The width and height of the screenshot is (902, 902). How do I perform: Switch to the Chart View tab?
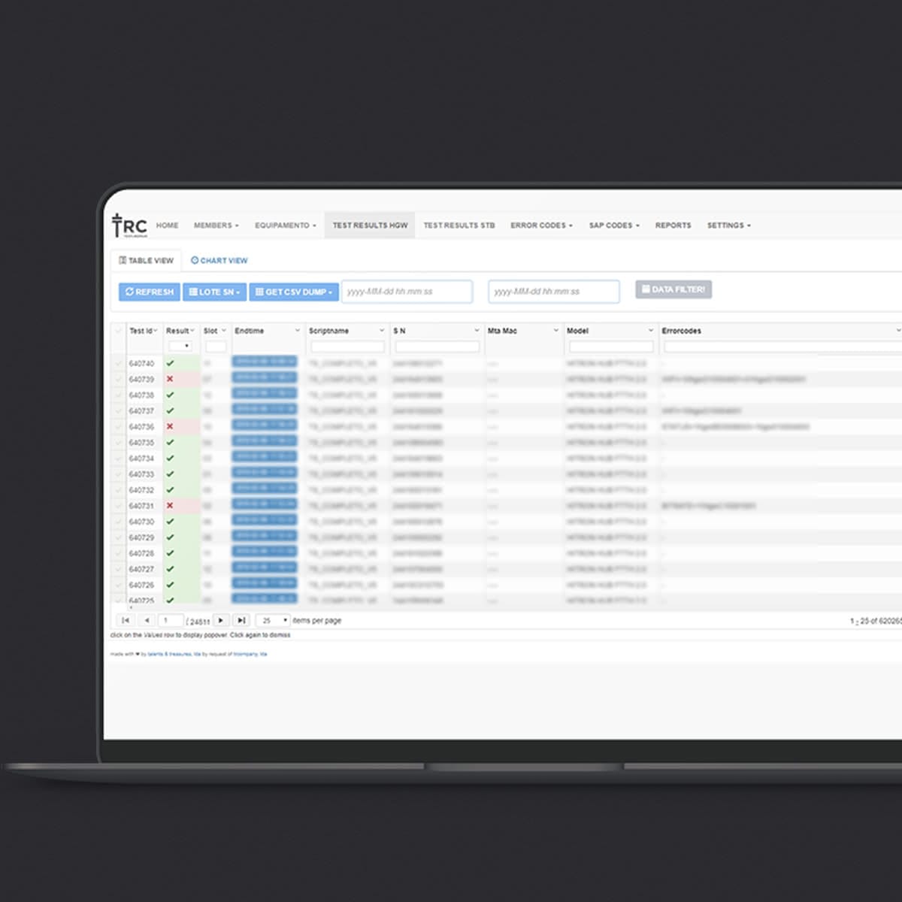coord(219,261)
